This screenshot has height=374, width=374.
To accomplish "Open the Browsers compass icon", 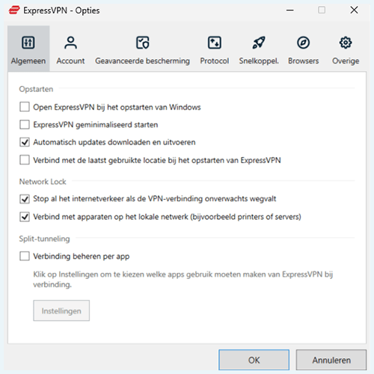I will coord(303,43).
